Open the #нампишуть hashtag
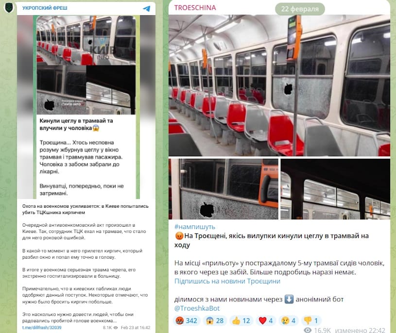This screenshot has width=396, height=333. coord(195,227)
